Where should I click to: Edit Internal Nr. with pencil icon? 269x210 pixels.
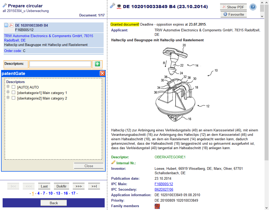click(x=113, y=162)
